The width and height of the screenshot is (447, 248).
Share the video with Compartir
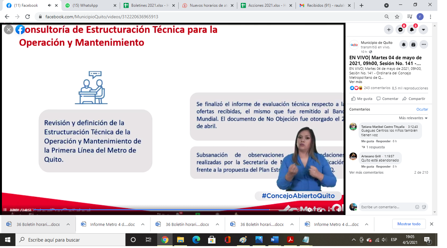point(414,99)
